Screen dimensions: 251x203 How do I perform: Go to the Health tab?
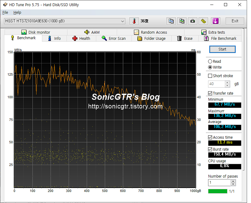click(81, 39)
